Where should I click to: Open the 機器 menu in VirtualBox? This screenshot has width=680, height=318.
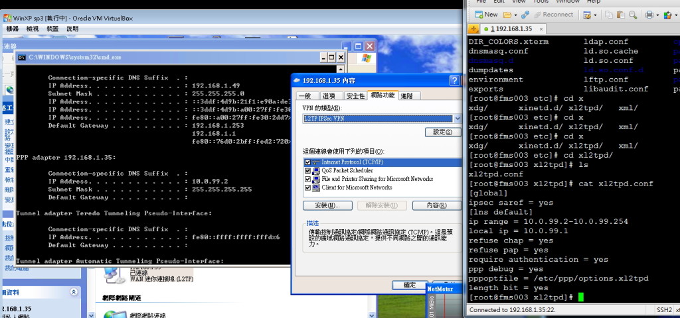(13, 29)
